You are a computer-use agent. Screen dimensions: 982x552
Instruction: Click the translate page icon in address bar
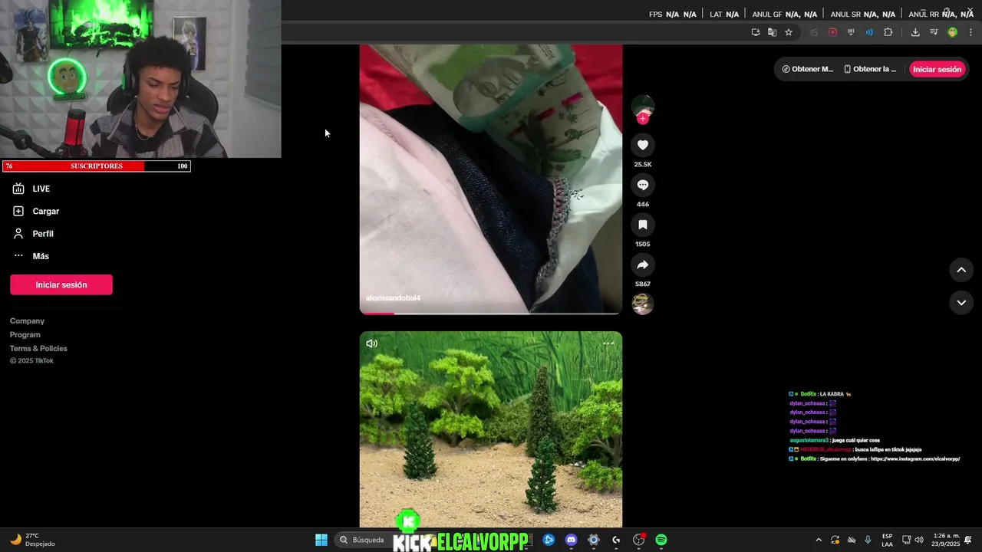pyautogui.click(x=772, y=32)
